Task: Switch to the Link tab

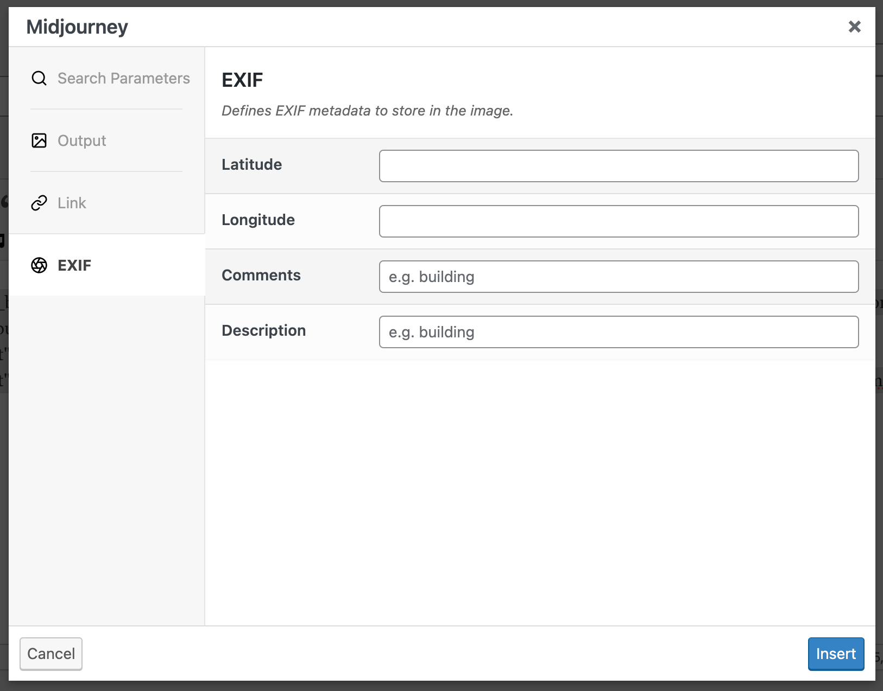Action: pyautogui.click(x=72, y=203)
